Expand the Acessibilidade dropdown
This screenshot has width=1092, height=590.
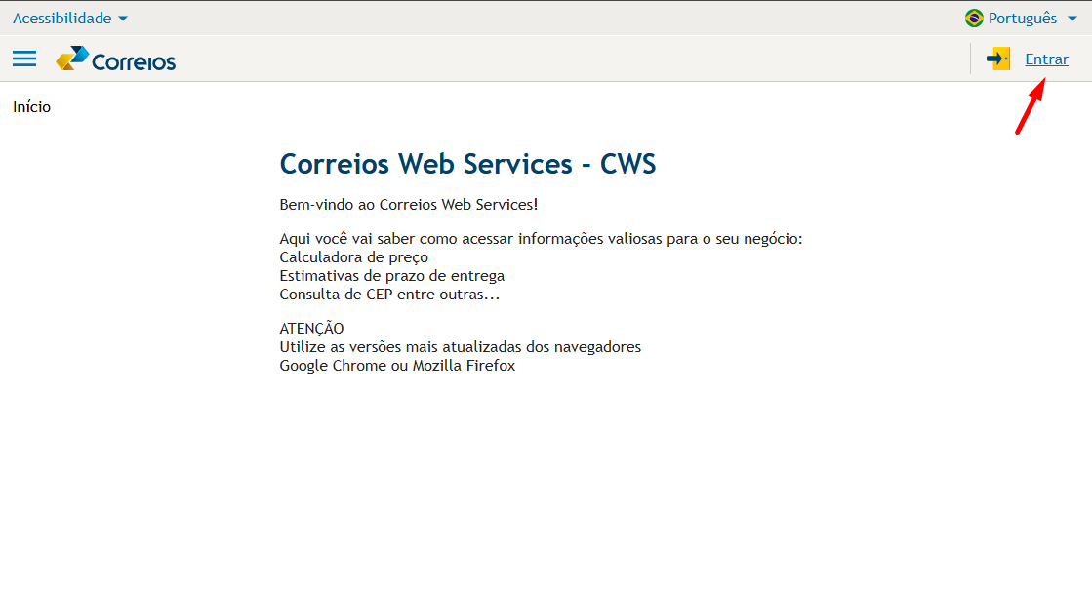click(69, 19)
